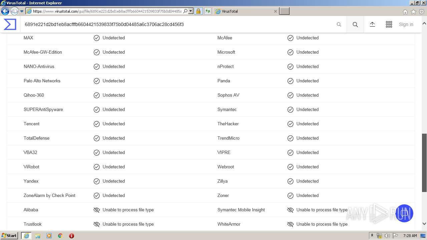Click the page vertical scrollbar thumb
The image size is (427, 240).
424,163
